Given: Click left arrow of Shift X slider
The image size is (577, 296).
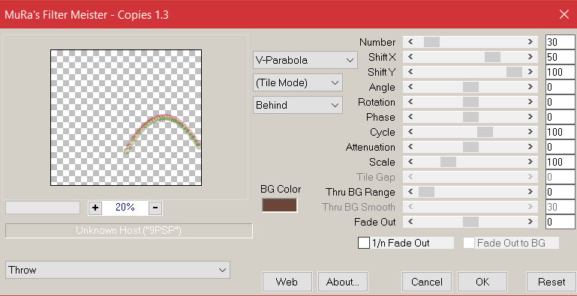Looking at the screenshot, I should click(410, 57).
